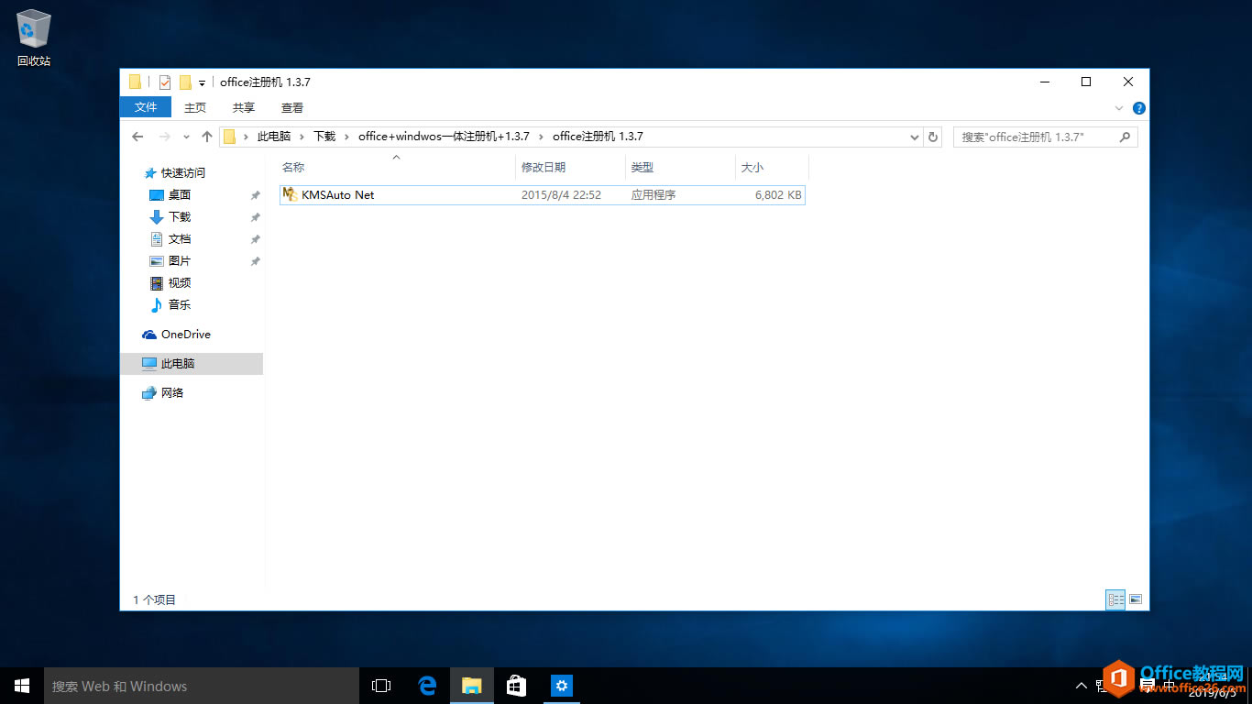Click File Explorer on the taskbar
The height and width of the screenshot is (704, 1252).
(472, 686)
